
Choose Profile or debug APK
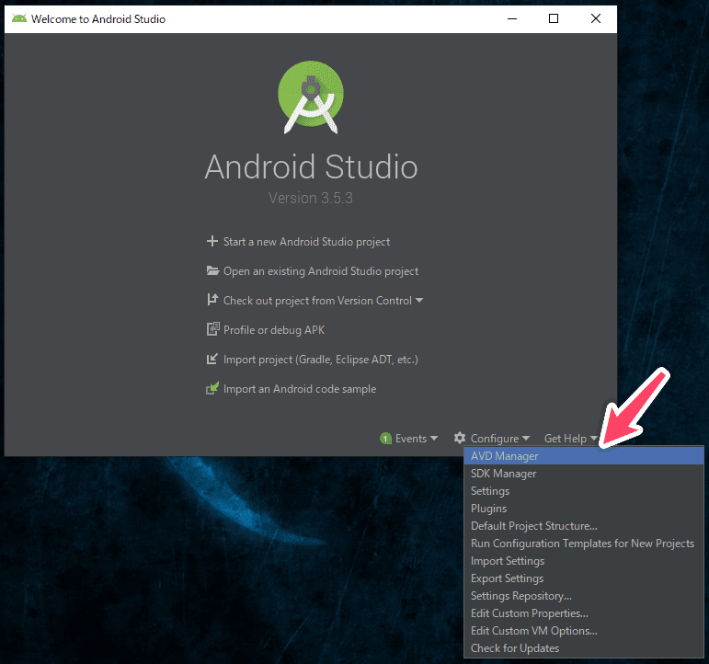coord(273,330)
